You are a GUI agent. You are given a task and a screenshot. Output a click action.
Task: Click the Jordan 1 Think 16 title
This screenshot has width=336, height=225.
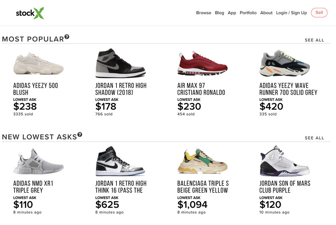(x=121, y=187)
